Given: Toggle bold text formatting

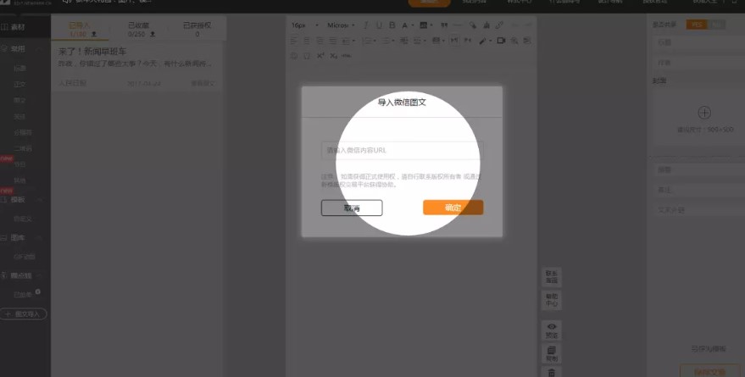Looking at the screenshot, I should pyautogui.click(x=392, y=26).
